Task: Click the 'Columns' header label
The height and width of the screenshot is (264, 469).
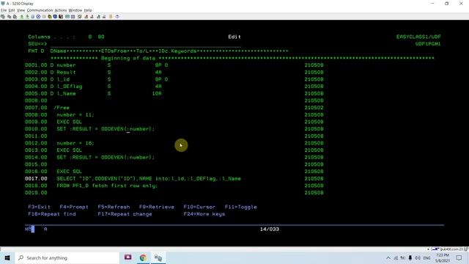Action: click(39, 37)
